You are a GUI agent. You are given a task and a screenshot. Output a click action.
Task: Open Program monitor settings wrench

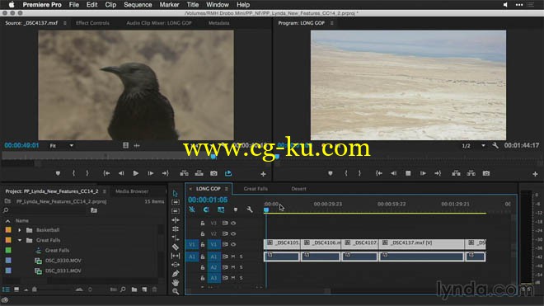[495, 145]
